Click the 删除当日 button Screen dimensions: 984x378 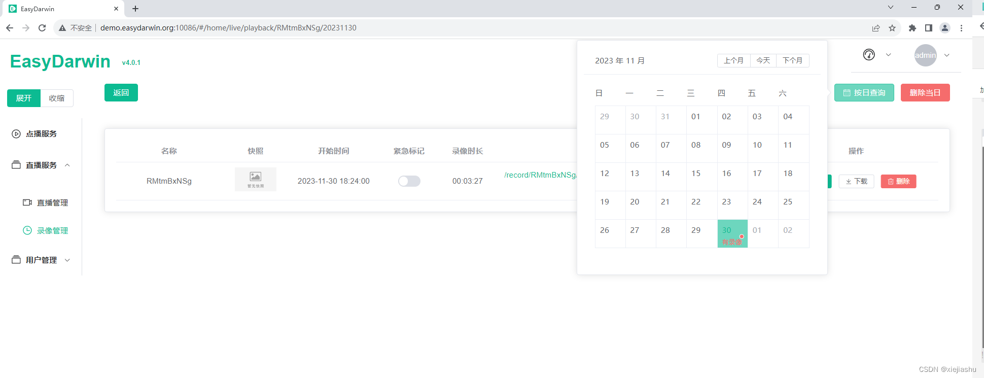click(x=925, y=93)
